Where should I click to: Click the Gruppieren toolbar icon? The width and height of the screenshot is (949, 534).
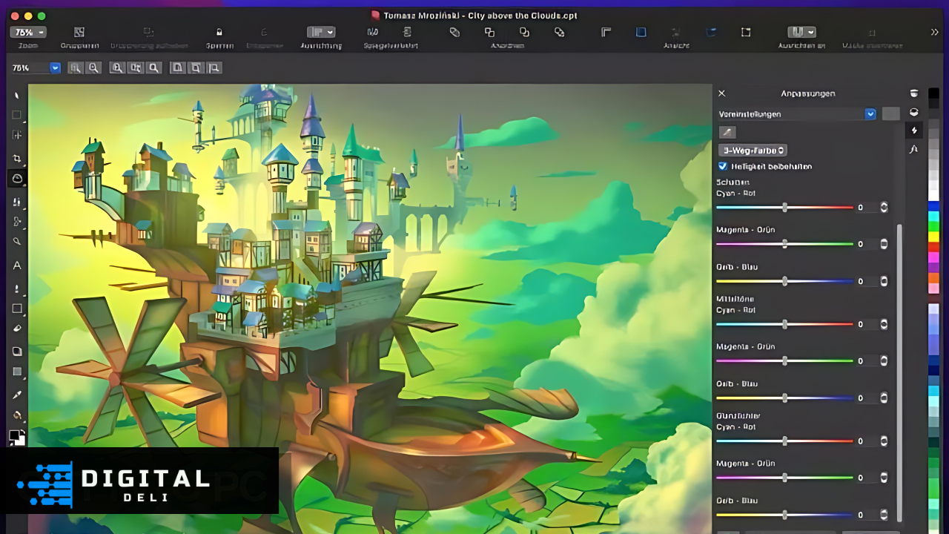(79, 32)
